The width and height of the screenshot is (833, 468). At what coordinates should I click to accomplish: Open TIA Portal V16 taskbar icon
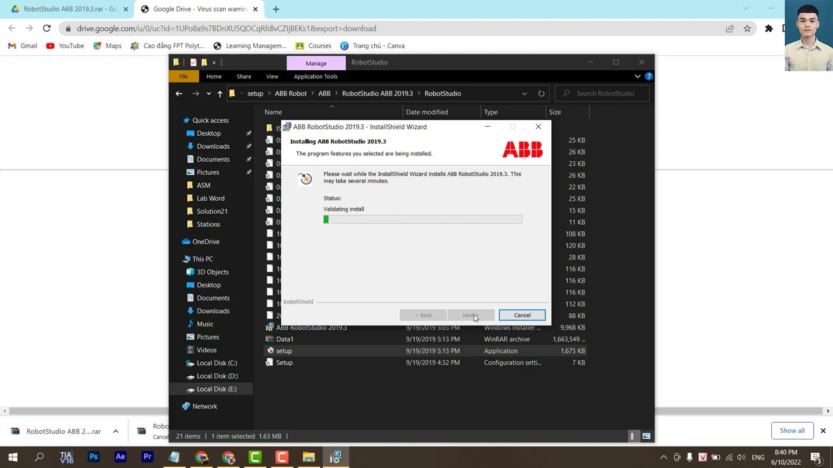tap(66, 457)
